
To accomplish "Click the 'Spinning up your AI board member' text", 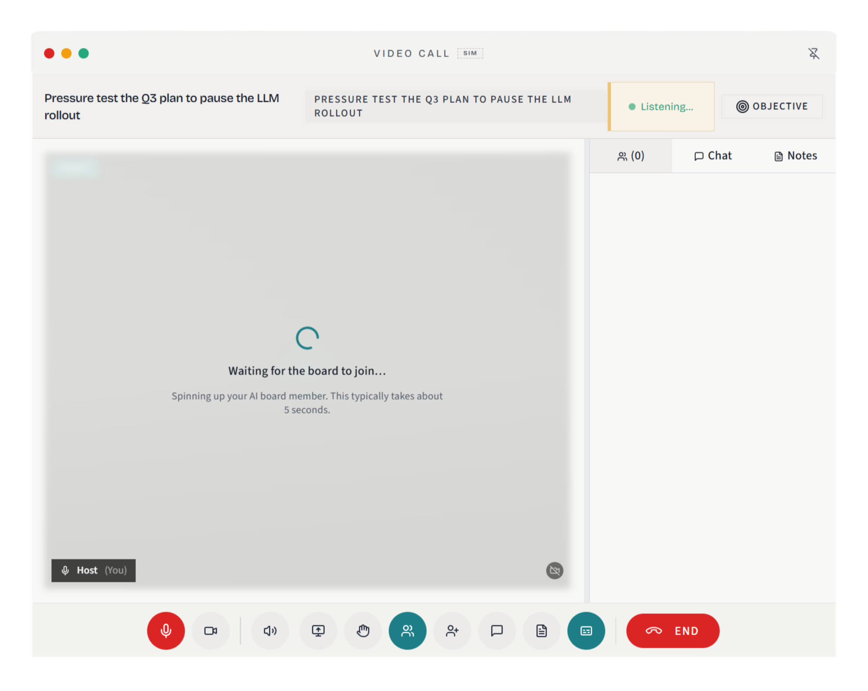I will coord(307,403).
